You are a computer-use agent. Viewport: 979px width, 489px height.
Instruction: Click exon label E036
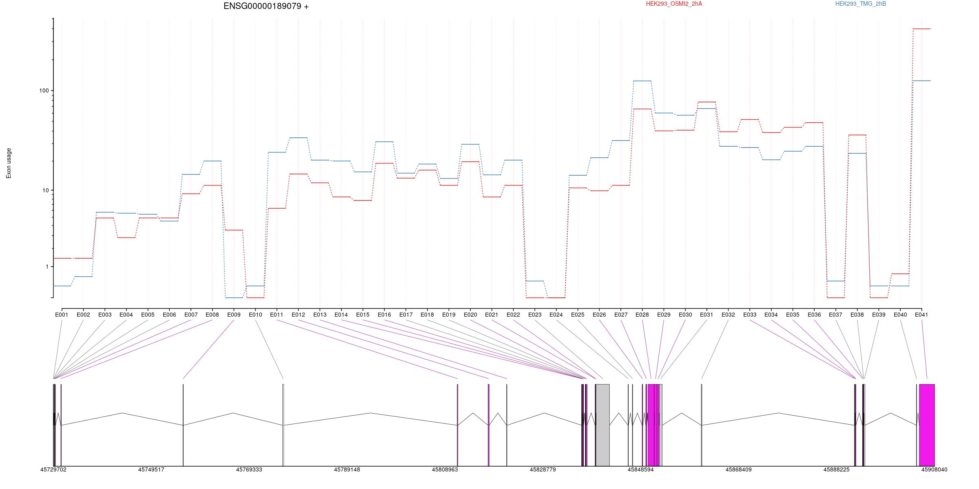tap(814, 315)
